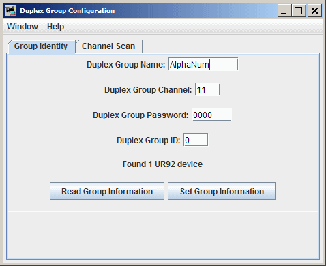The height and width of the screenshot is (266, 326).
Task: Click the 'Duplex Group Channel:' label
Action: 148,90
